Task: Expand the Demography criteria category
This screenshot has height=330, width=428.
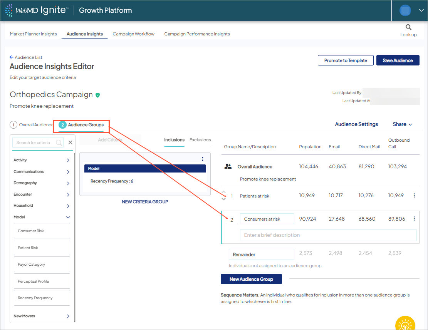Action: click(x=68, y=183)
